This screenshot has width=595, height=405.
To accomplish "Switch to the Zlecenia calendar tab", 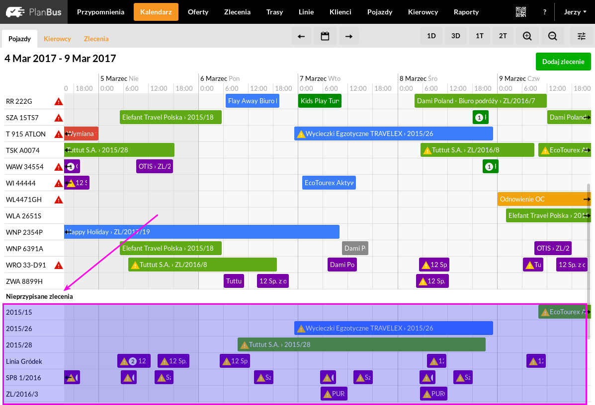I will (96, 39).
